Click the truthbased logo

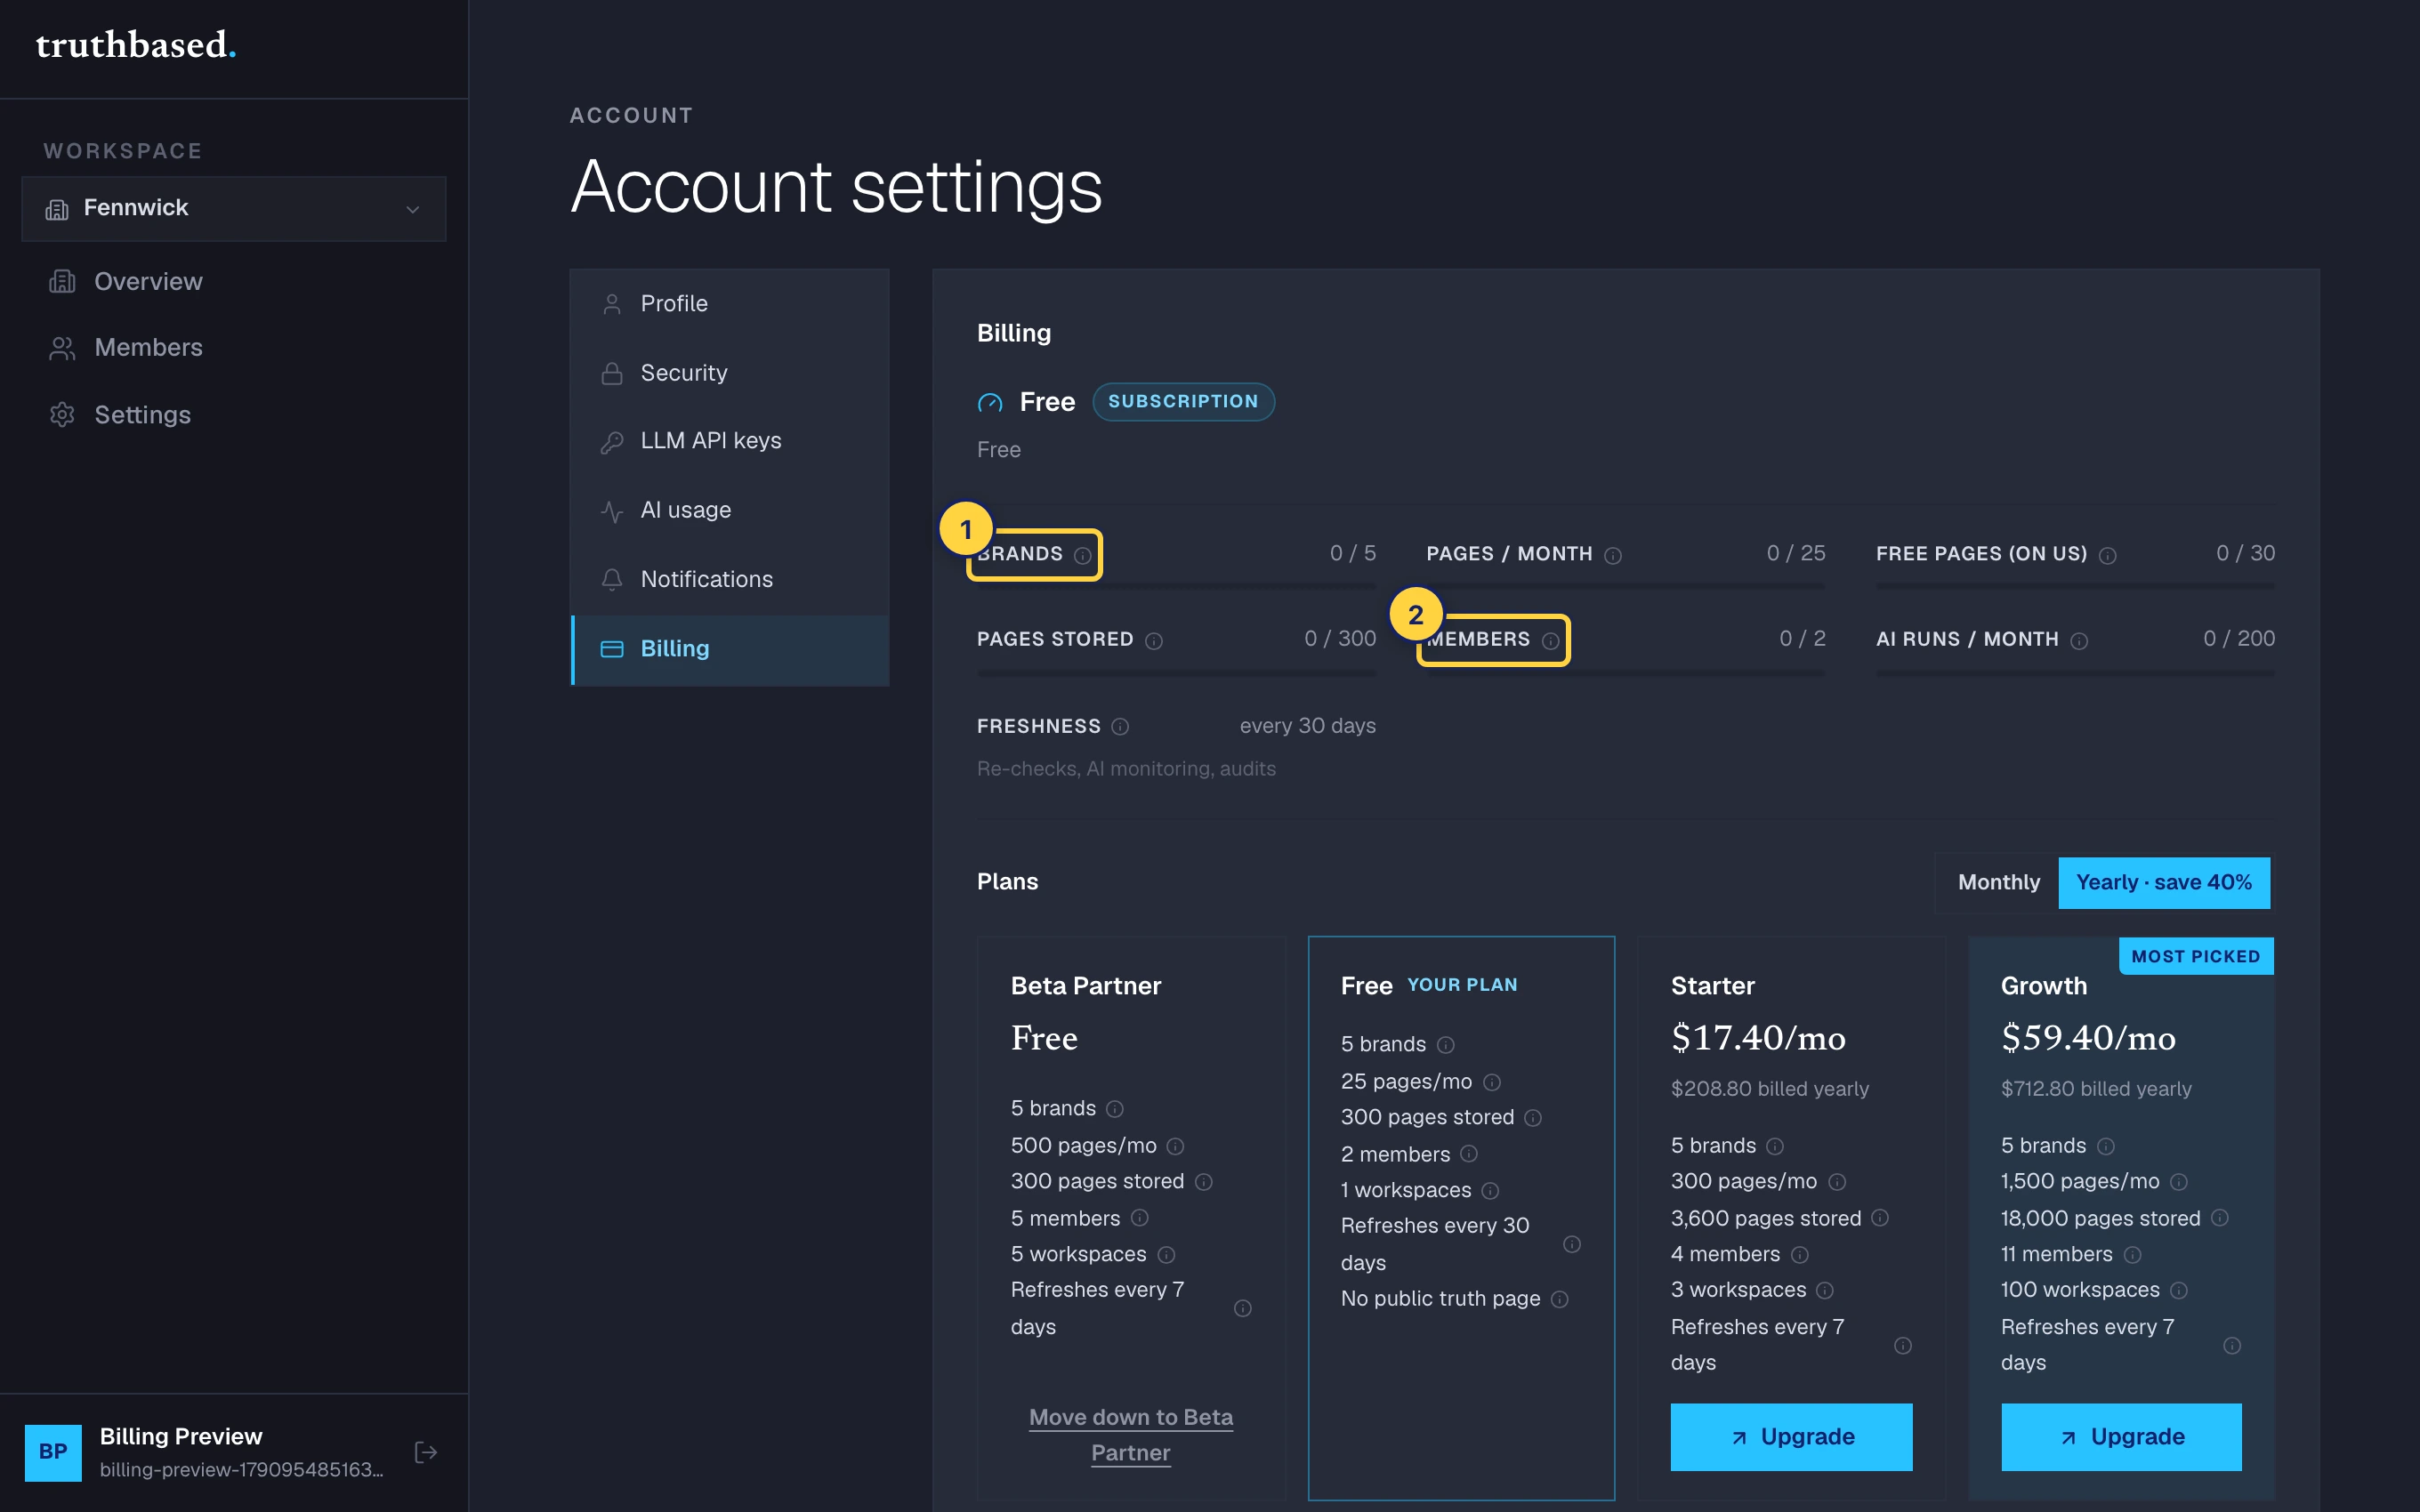click(136, 45)
